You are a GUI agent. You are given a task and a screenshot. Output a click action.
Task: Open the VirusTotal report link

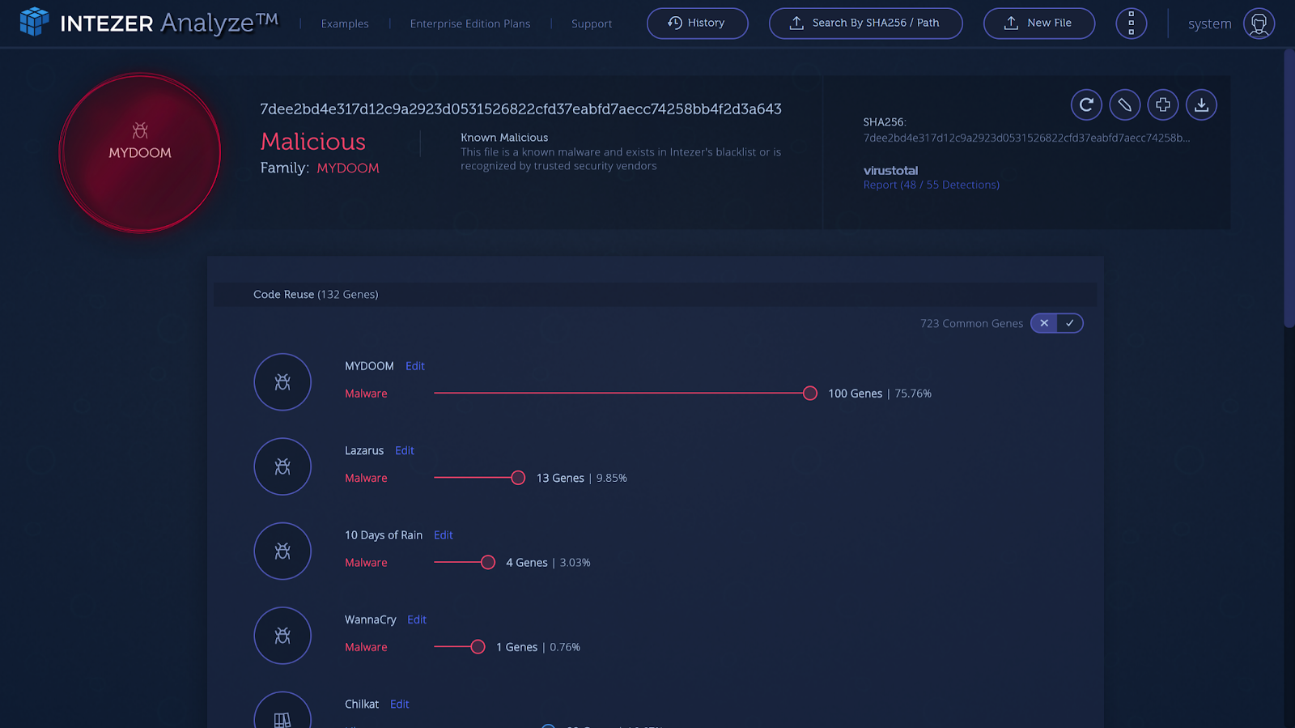pos(931,185)
